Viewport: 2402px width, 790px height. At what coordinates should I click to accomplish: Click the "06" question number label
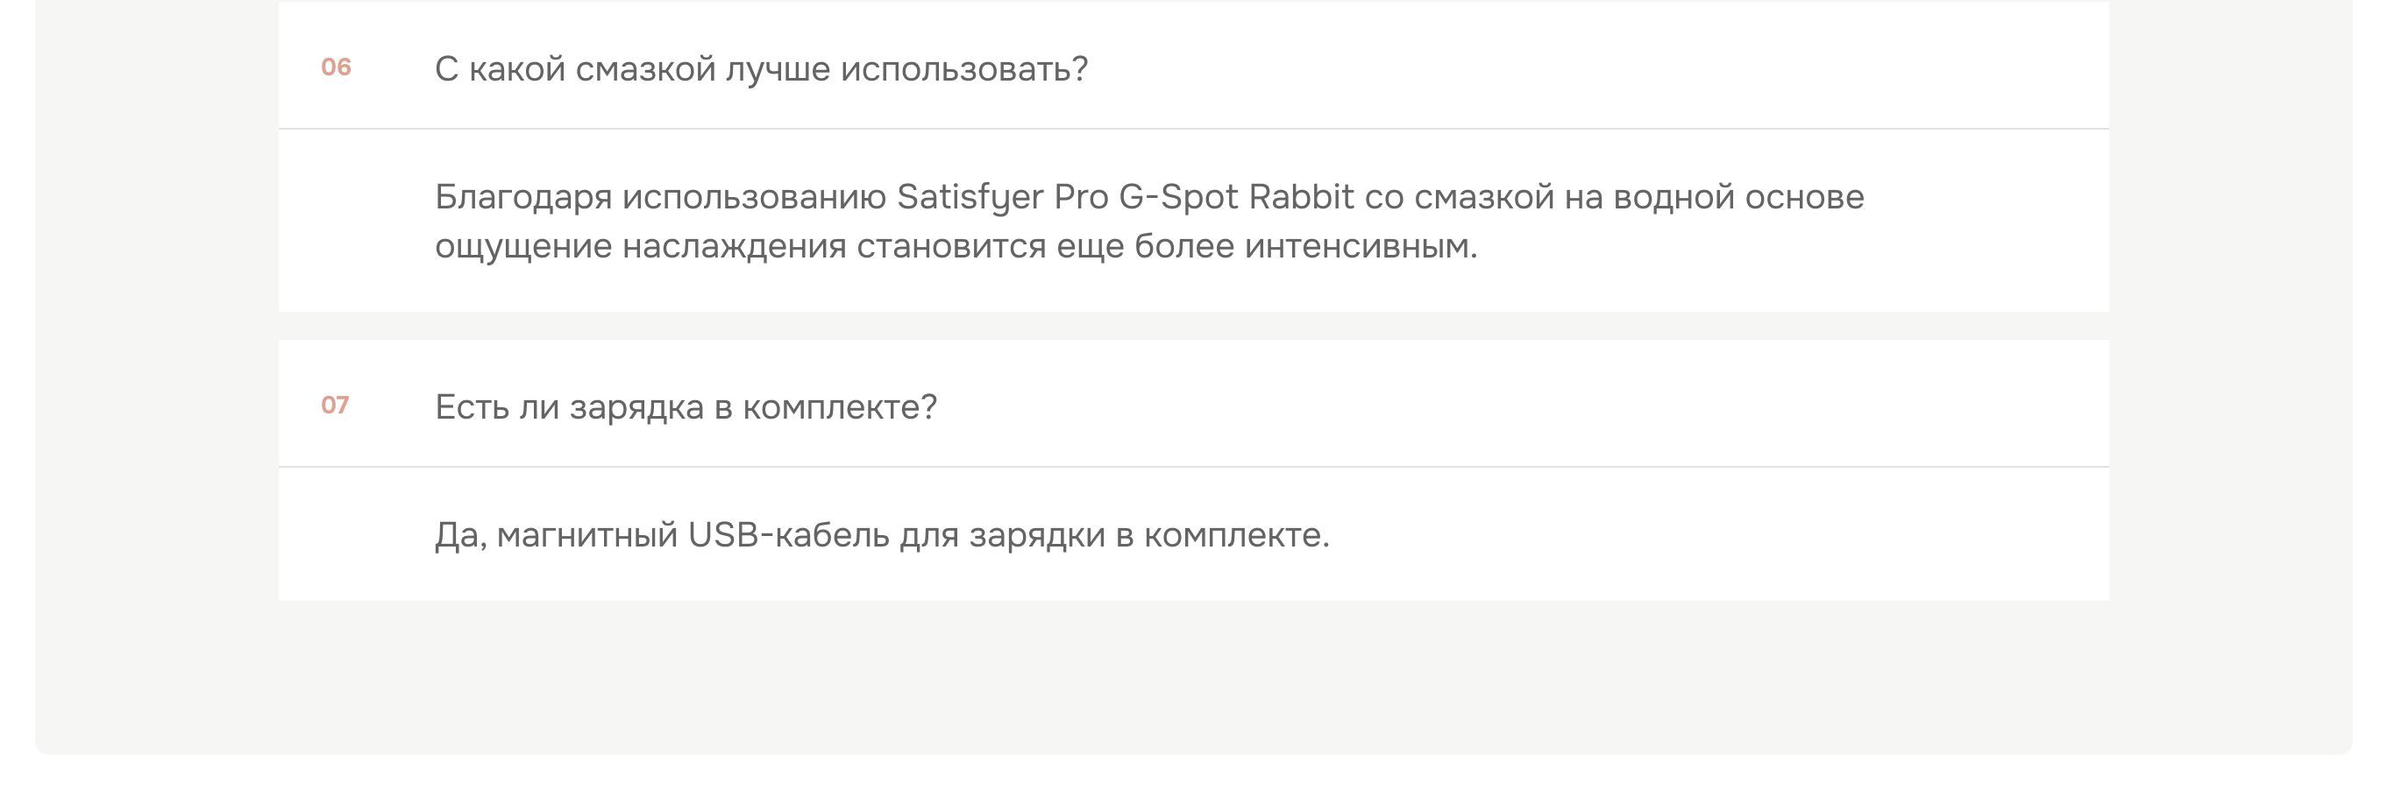point(336,67)
